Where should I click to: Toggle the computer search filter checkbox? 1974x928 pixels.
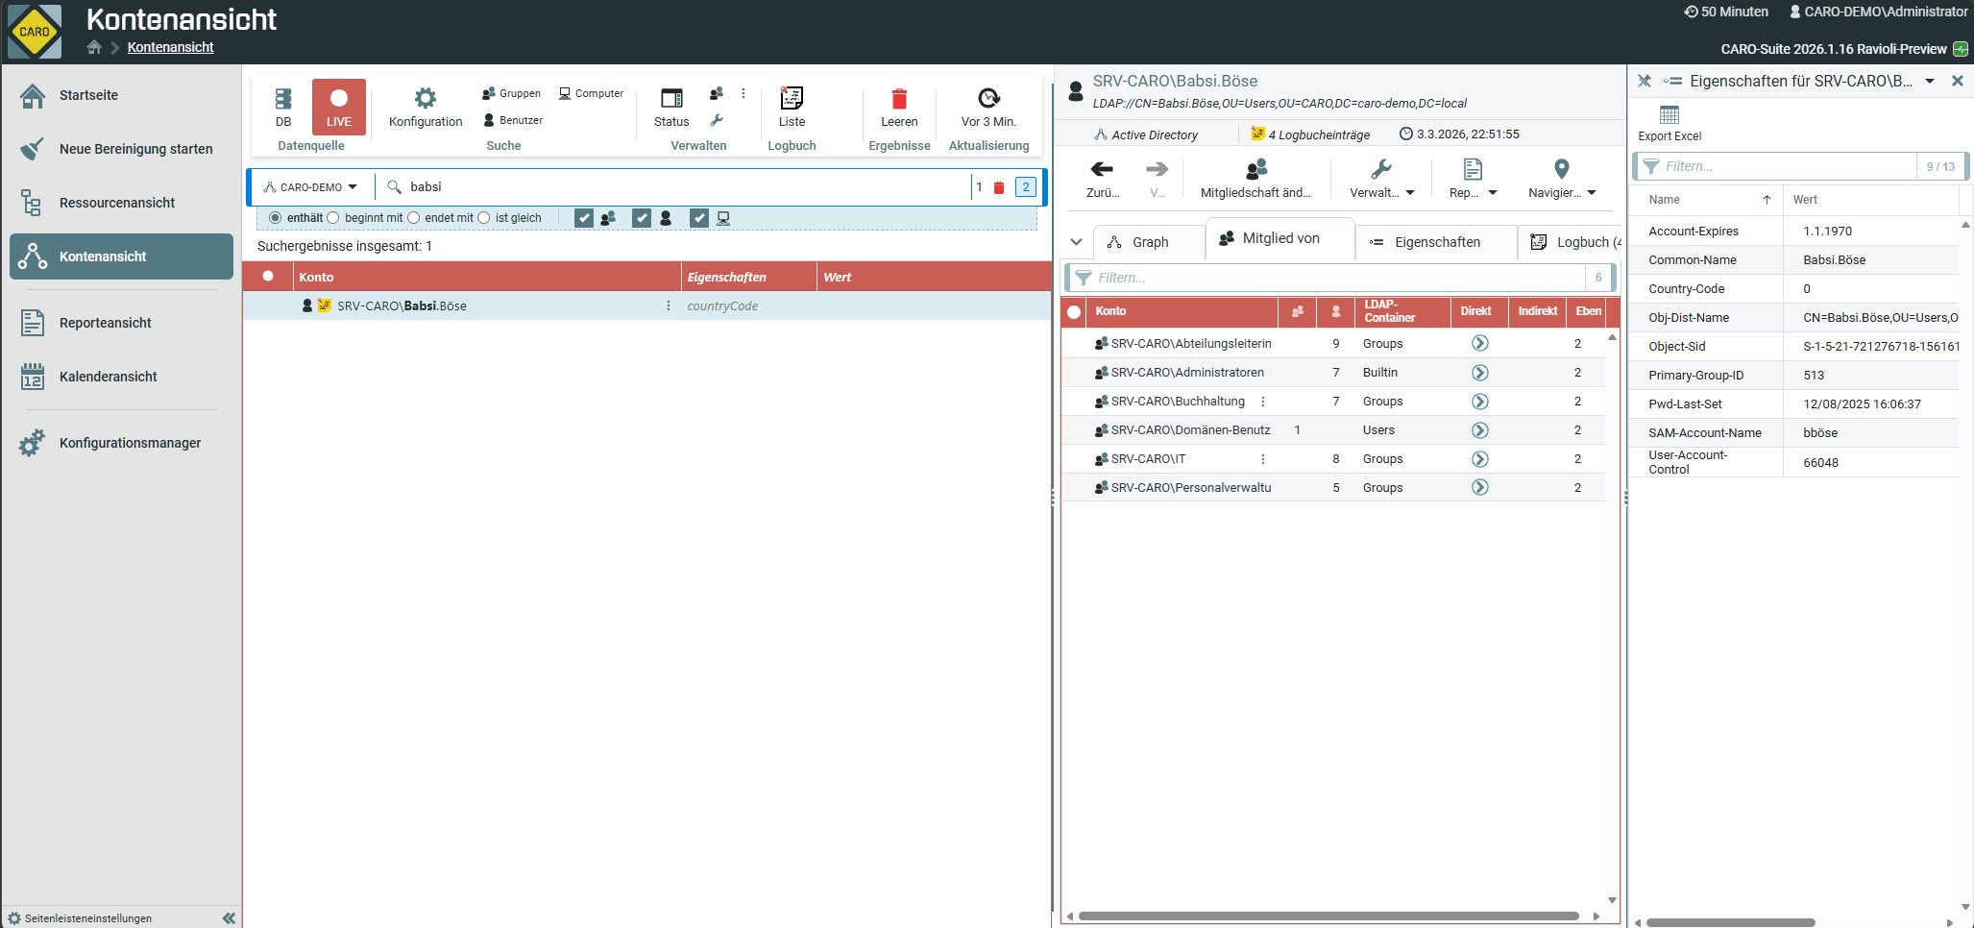tap(699, 218)
